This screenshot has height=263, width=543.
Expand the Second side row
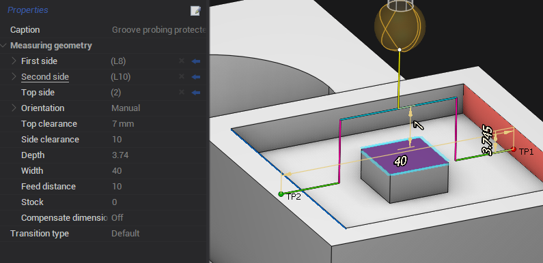coord(14,76)
